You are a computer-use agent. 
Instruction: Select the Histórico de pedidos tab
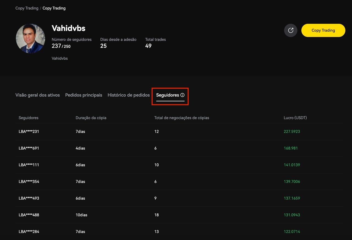(128, 95)
